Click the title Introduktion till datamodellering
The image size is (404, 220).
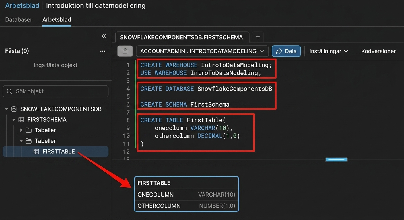(96, 5)
